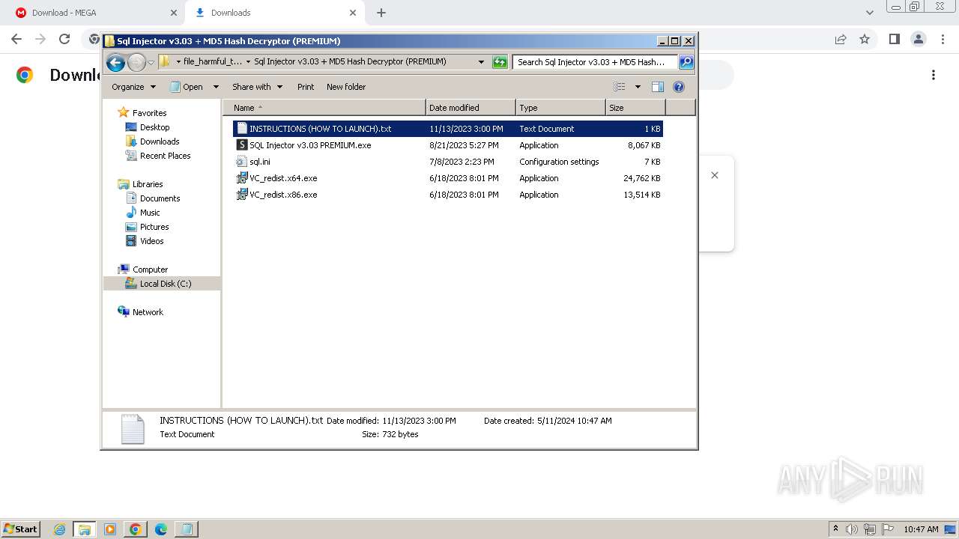Sort by the Size column header
Image resolution: width=959 pixels, height=539 pixels.
[635, 108]
